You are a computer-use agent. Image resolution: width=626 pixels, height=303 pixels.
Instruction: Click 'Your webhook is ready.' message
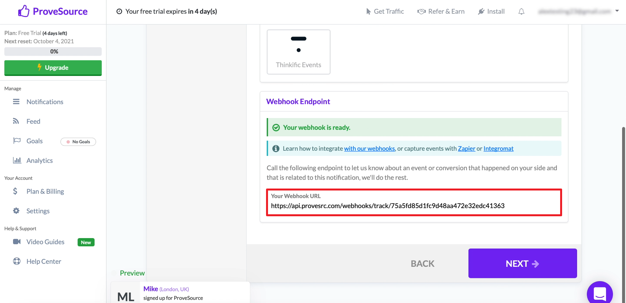(317, 128)
